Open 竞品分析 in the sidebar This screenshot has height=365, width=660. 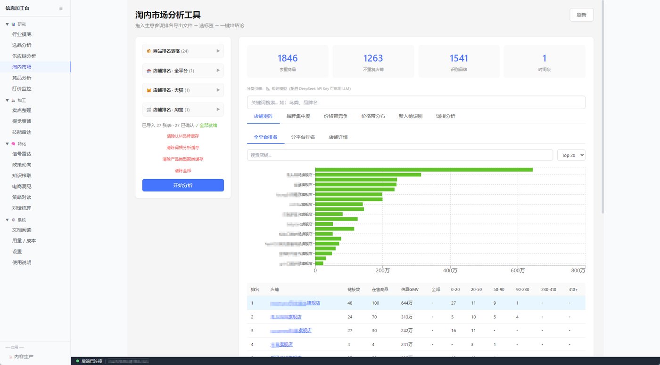pyautogui.click(x=22, y=78)
